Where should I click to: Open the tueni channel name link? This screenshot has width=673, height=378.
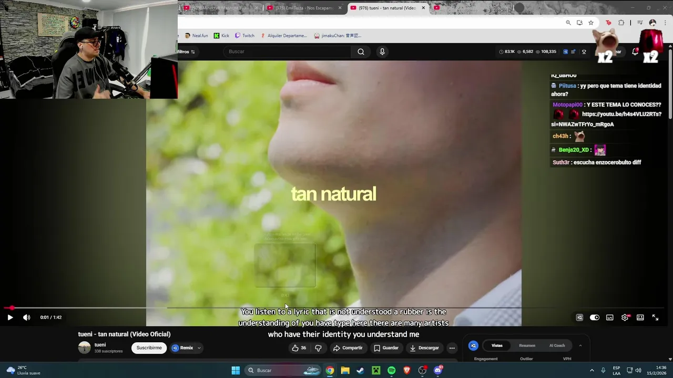100,345
